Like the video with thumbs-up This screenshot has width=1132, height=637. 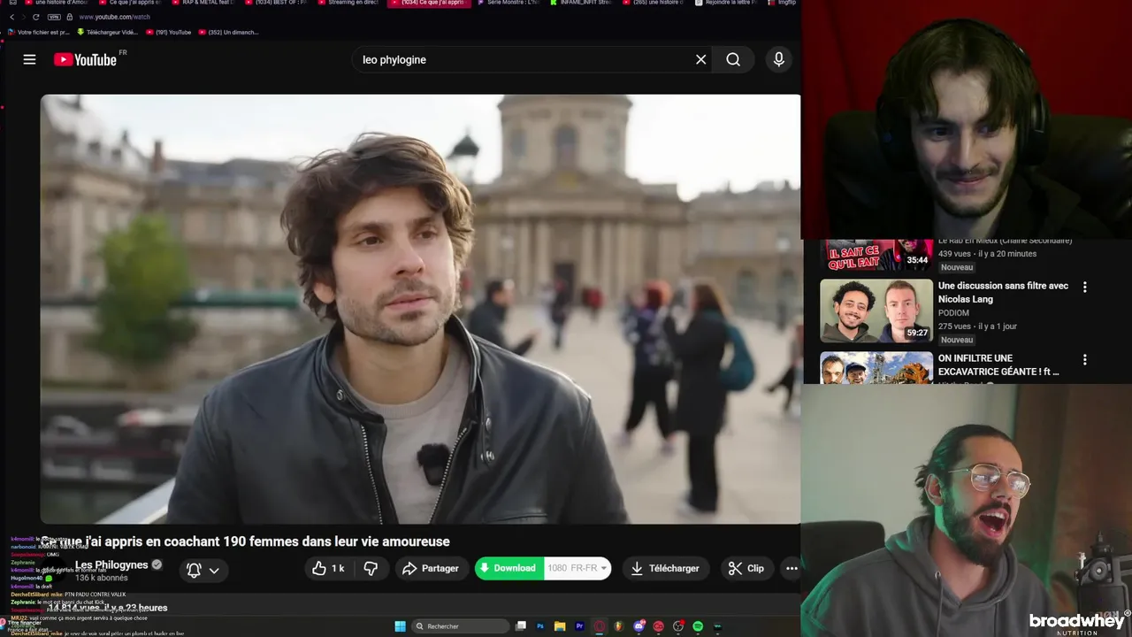tap(328, 568)
